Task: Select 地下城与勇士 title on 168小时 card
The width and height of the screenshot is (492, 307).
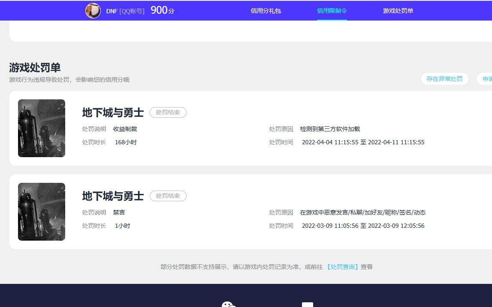Action: [113, 113]
